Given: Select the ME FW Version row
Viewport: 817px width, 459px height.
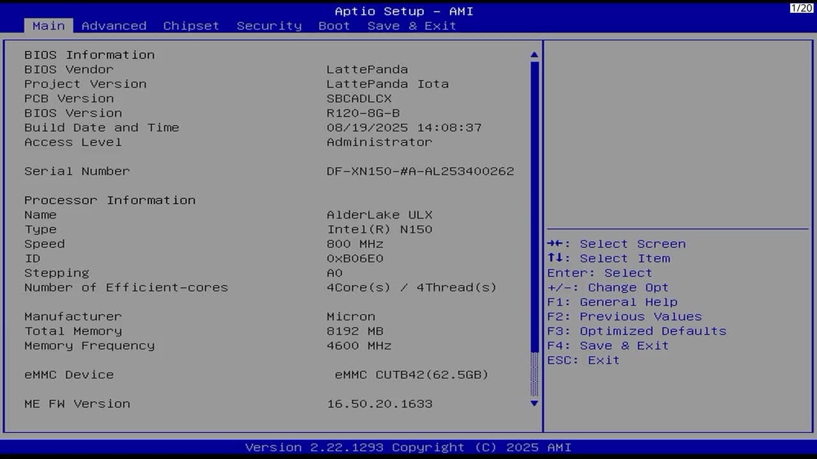Looking at the screenshot, I should [77, 404].
